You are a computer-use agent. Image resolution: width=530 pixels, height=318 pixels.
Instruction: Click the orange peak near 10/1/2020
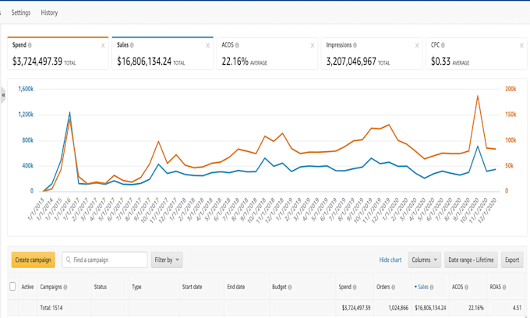(477, 96)
